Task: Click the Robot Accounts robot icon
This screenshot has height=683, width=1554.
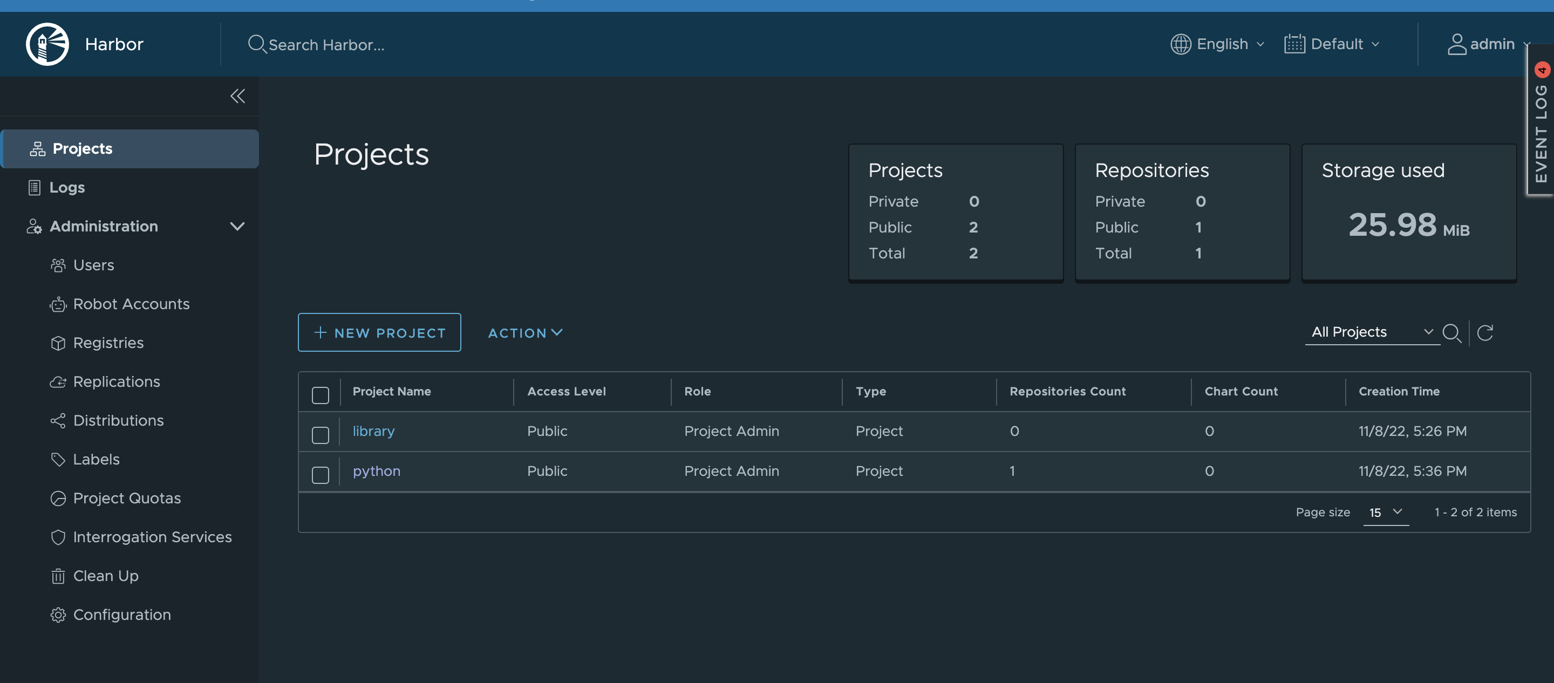Action: [x=58, y=304]
